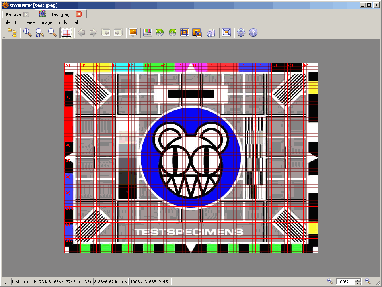Set zoom to 1:1 actual size

tap(40, 32)
